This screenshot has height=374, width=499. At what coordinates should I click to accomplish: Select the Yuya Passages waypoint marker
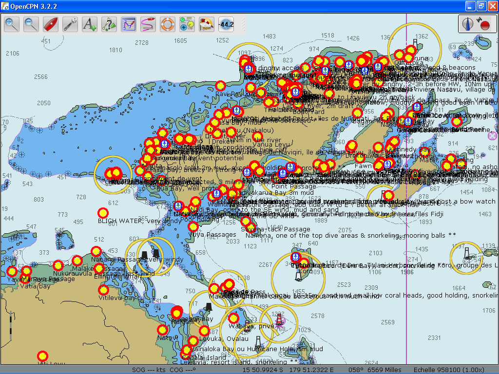(193, 227)
